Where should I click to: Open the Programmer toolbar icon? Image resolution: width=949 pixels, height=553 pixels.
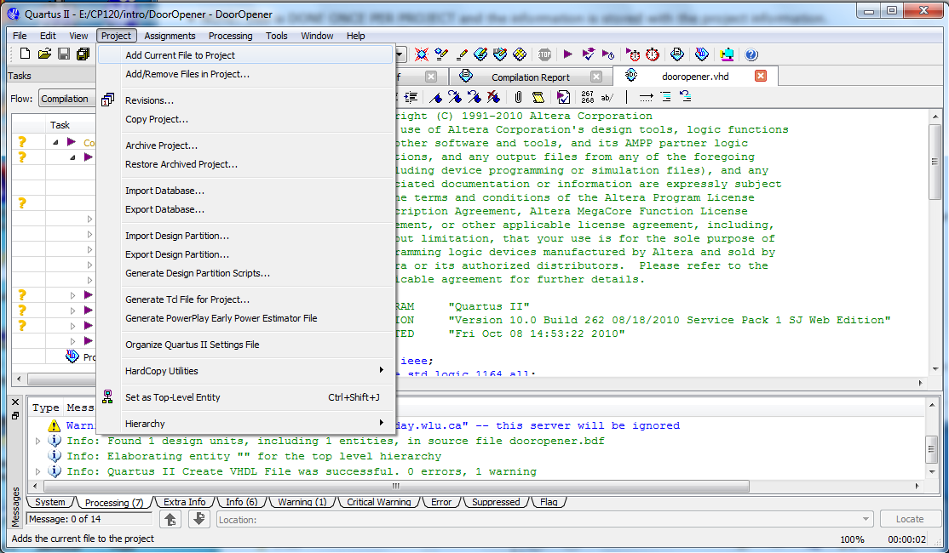[x=702, y=55]
